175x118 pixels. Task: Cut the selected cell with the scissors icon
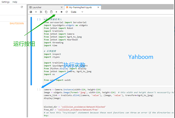(41, 12)
